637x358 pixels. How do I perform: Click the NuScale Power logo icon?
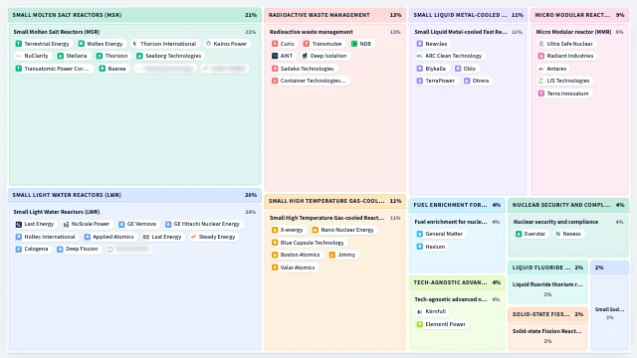66,224
